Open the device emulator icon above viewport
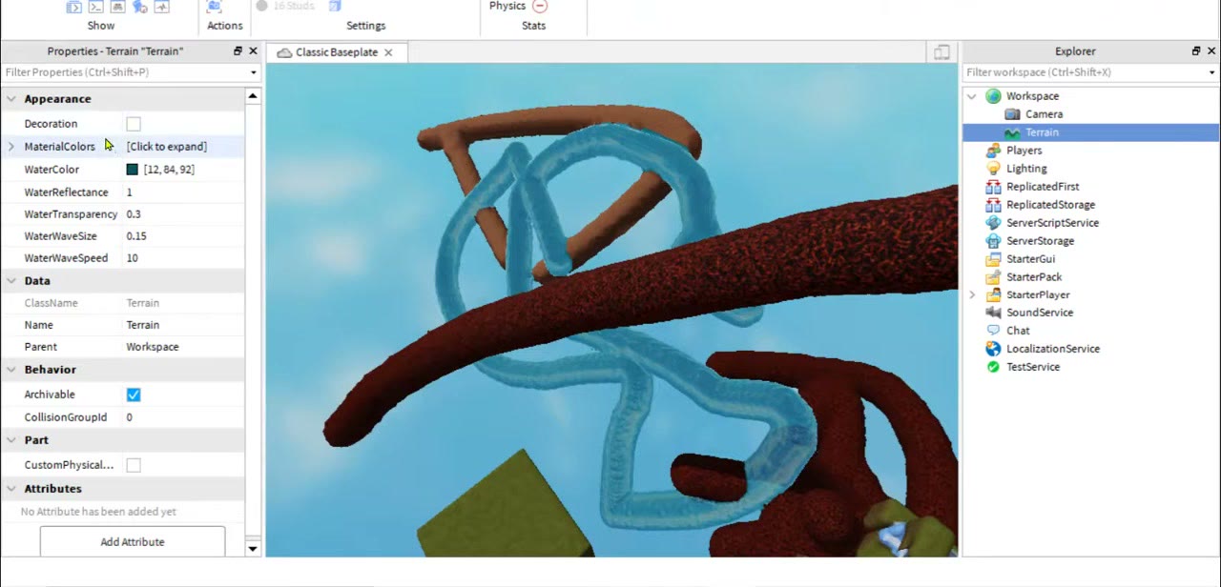The height and width of the screenshot is (587, 1221). pyautogui.click(x=942, y=52)
